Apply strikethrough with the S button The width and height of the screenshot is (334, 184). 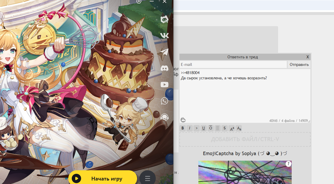225,128
